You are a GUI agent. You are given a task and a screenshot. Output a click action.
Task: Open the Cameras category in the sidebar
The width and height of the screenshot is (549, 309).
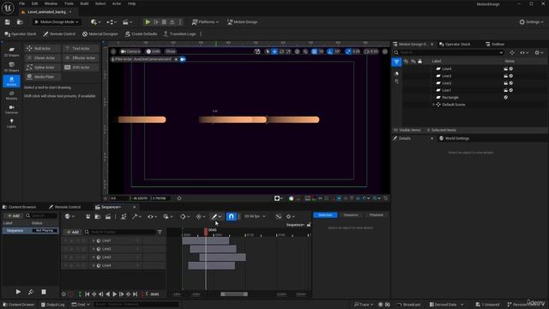11,109
